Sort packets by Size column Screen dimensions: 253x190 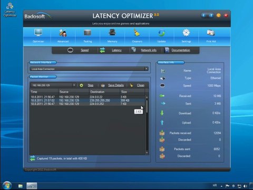(x=132, y=92)
